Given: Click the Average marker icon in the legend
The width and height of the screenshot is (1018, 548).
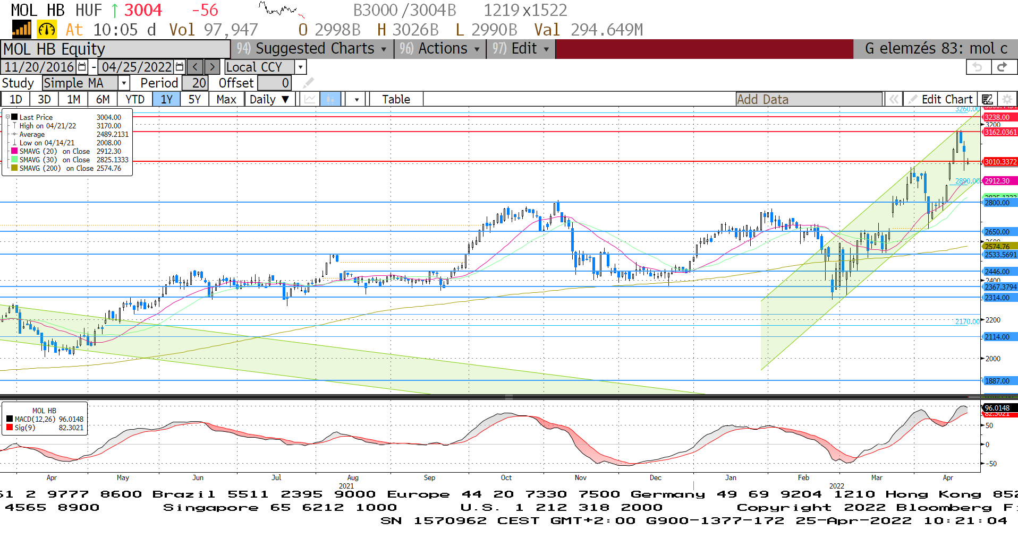Looking at the screenshot, I should [x=14, y=134].
